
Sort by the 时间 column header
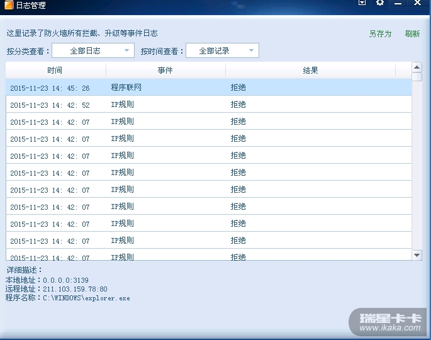click(55, 70)
